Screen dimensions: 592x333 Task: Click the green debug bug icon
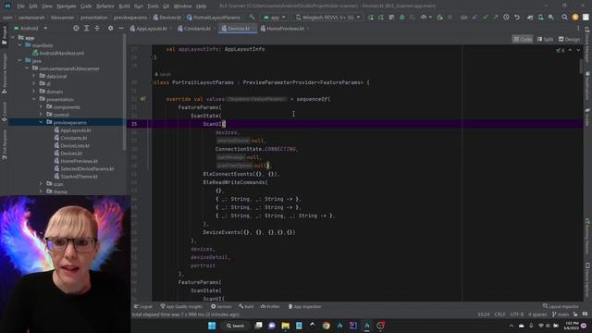click(x=402, y=18)
